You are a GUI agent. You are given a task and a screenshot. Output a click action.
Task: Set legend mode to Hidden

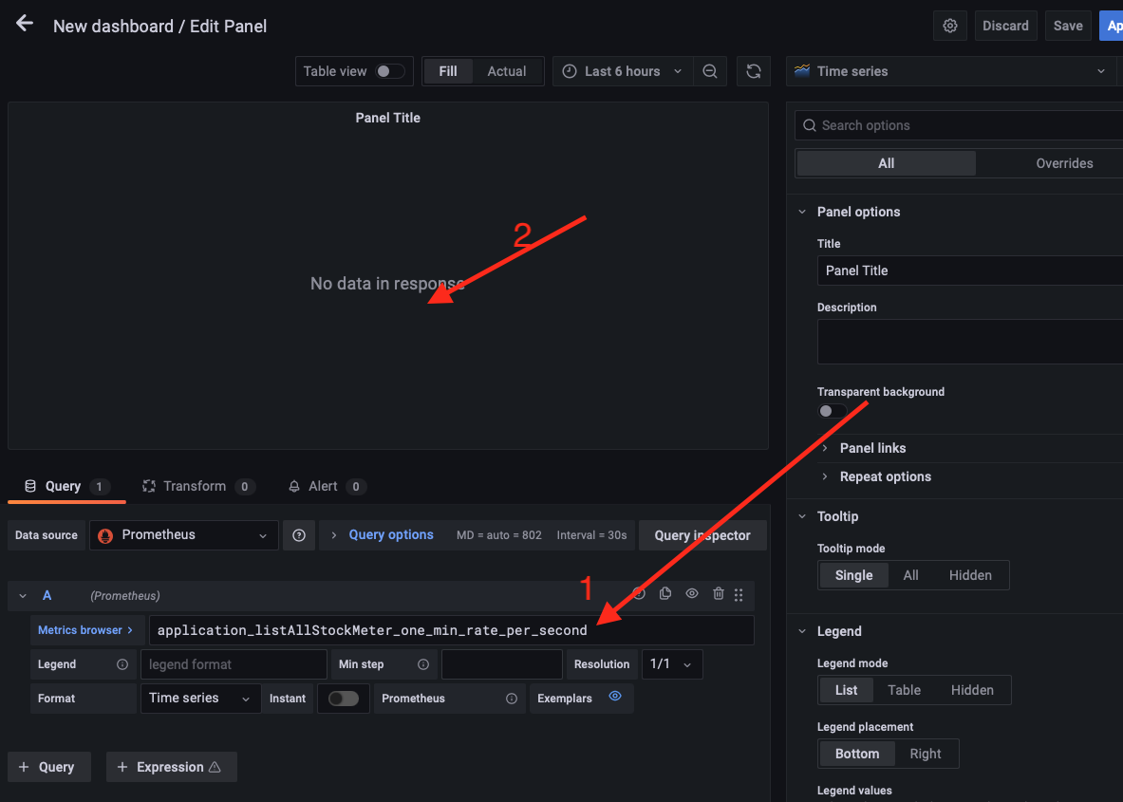point(972,690)
